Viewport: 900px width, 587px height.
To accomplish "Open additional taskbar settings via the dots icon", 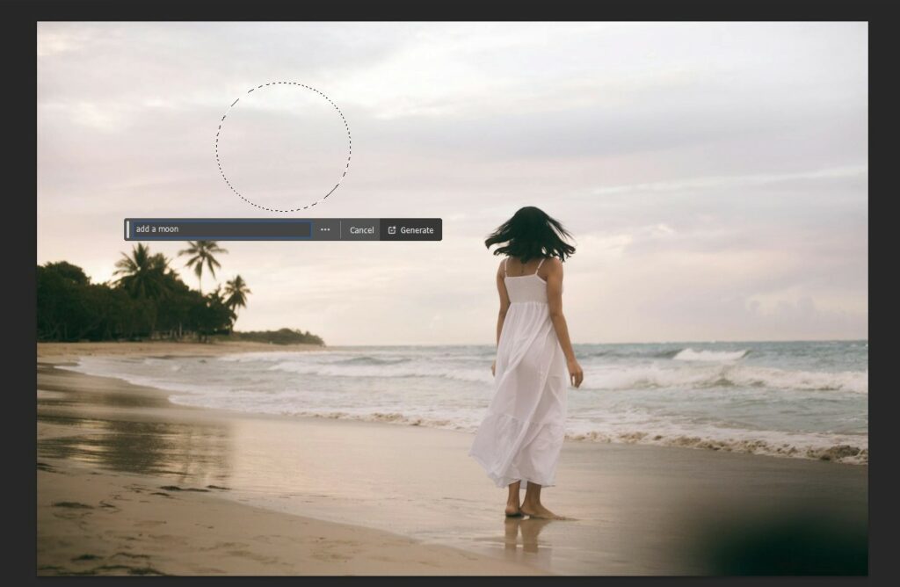I will click(325, 229).
